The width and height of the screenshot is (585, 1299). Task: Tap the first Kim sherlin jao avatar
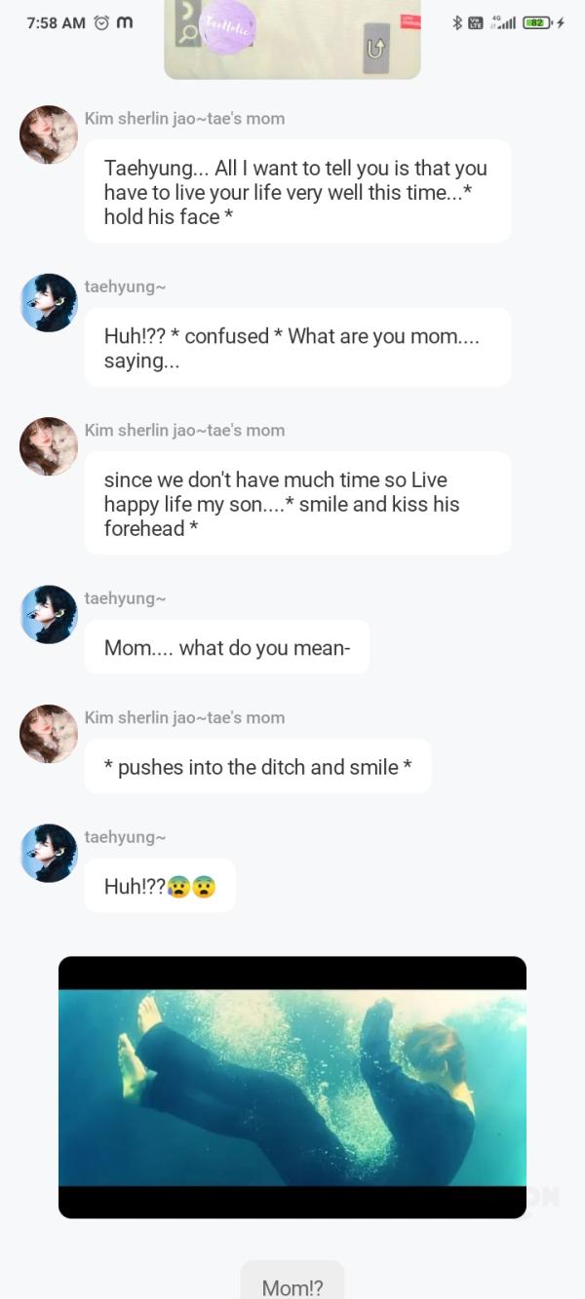pos(49,134)
